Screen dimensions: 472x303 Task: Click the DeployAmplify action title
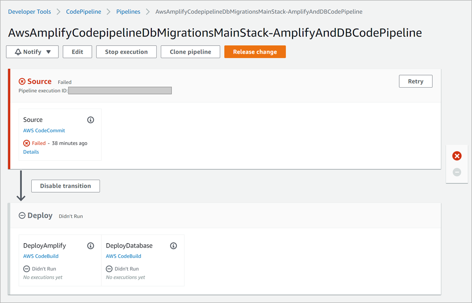click(x=45, y=245)
